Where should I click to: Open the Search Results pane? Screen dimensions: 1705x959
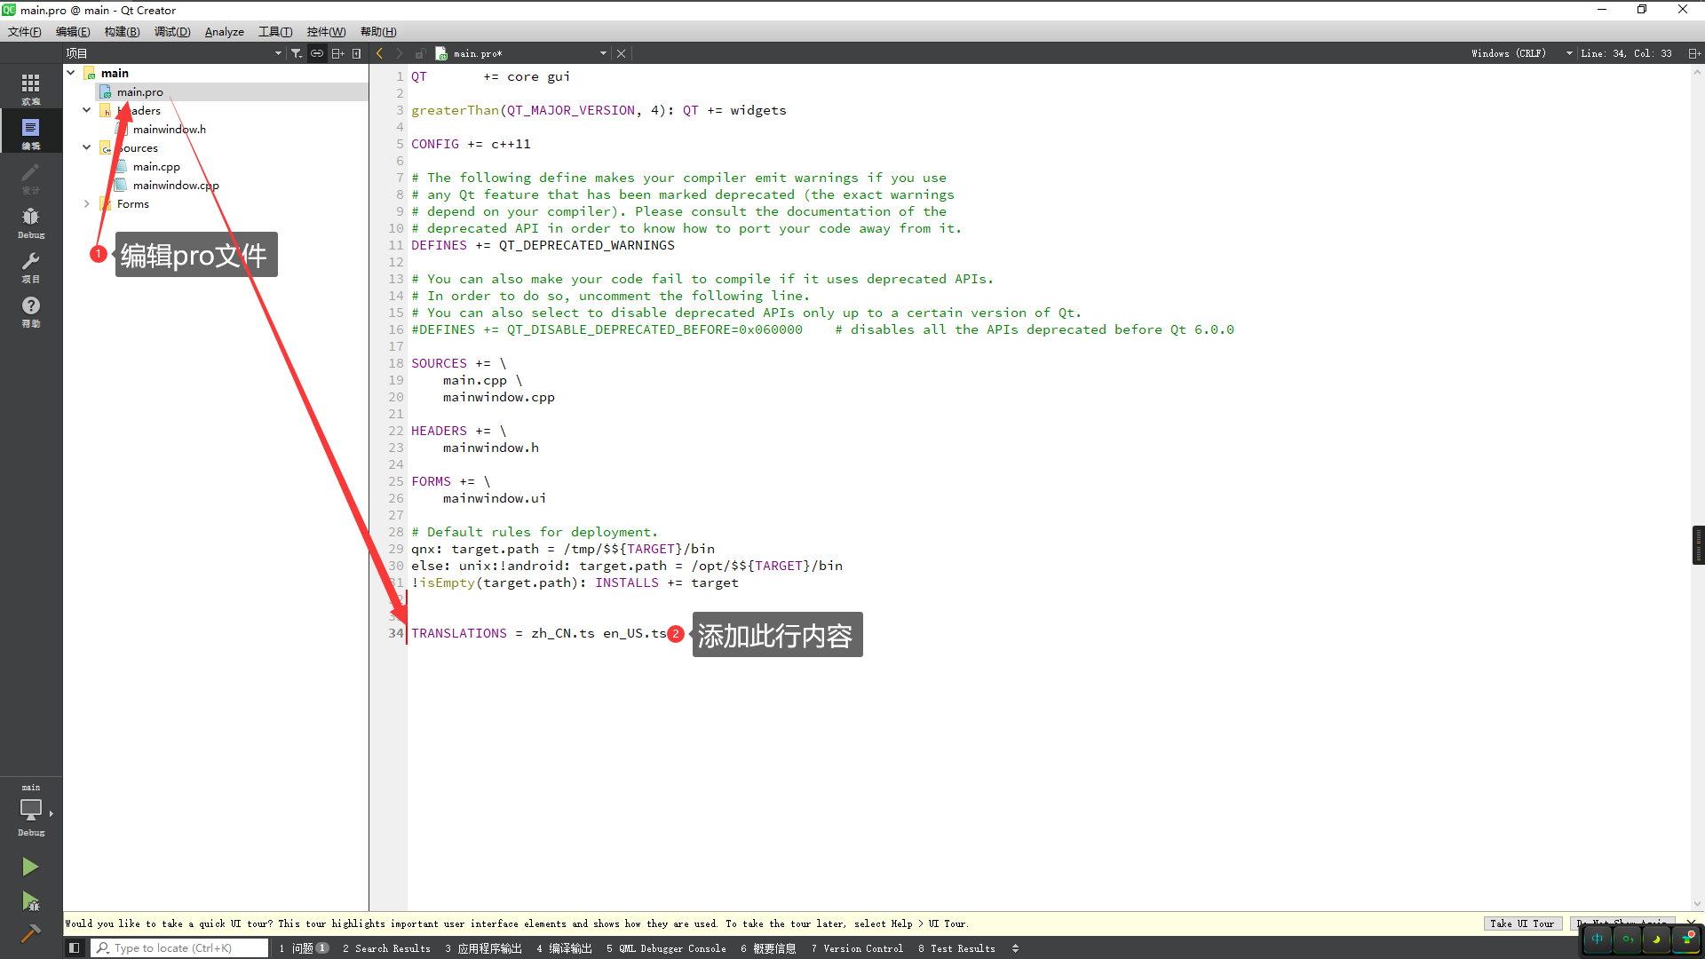tap(387, 948)
